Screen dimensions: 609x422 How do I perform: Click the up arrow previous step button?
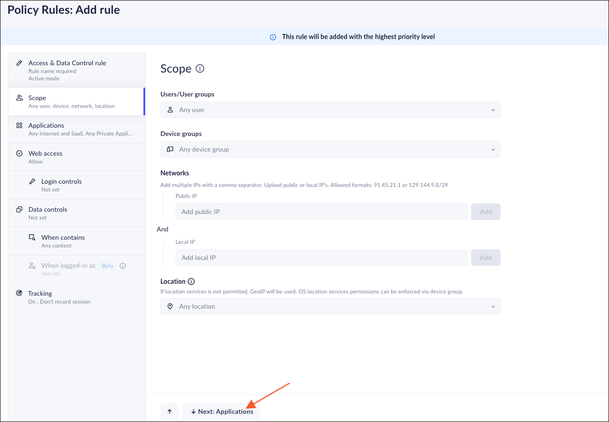170,411
